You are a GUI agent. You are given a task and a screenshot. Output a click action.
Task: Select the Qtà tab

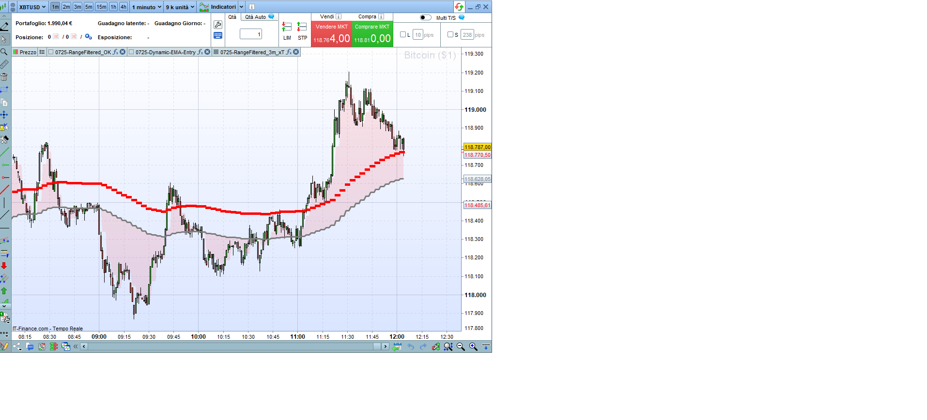tap(232, 17)
